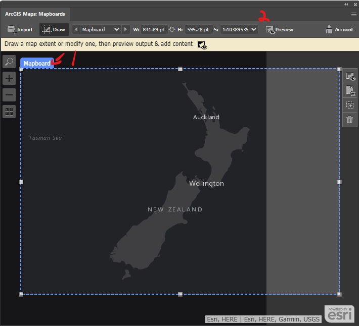Click the left-middle mapboard handle

coord(21,182)
